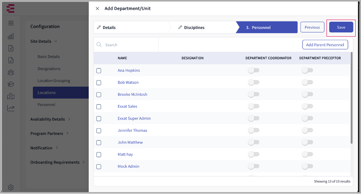The height and width of the screenshot is (194, 361).
Task: Click the personnel table vertical scrollbar
Action: 351,99
